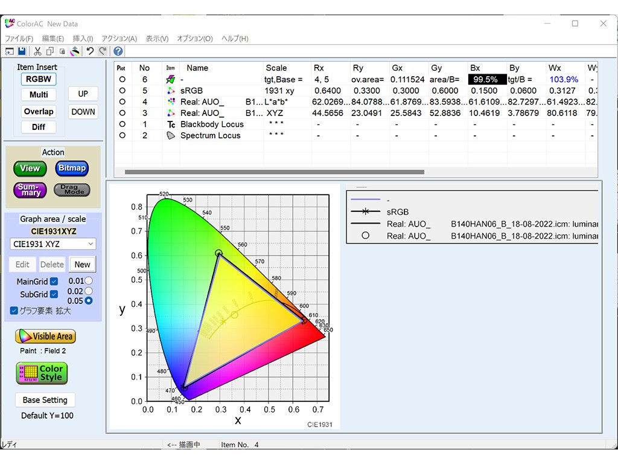
Task: Open the ファイル(F) menu
Action: pos(19,39)
